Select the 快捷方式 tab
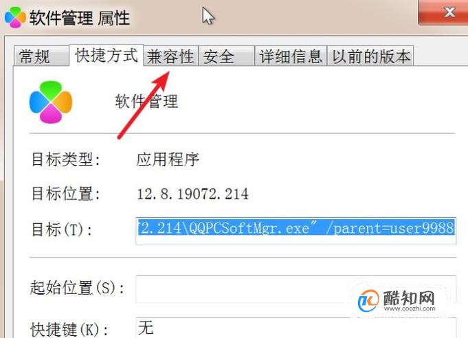The height and width of the screenshot is (338, 468). (x=107, y=55)
